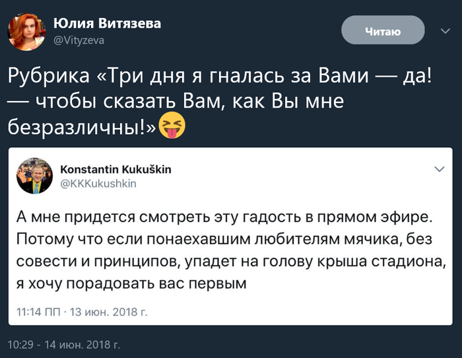Expand the chevron menu beside Читаю

point(445,30)
